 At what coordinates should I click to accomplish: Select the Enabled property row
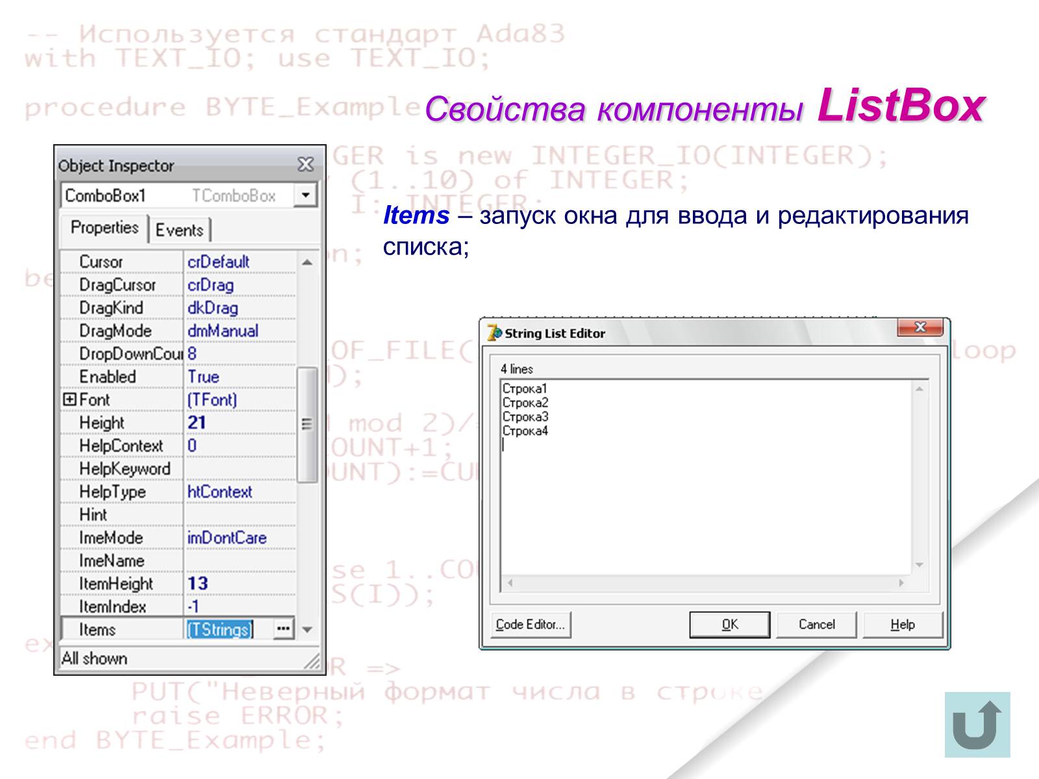point(178,377)
